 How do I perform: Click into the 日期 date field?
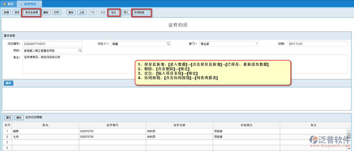tap(317, 44)
